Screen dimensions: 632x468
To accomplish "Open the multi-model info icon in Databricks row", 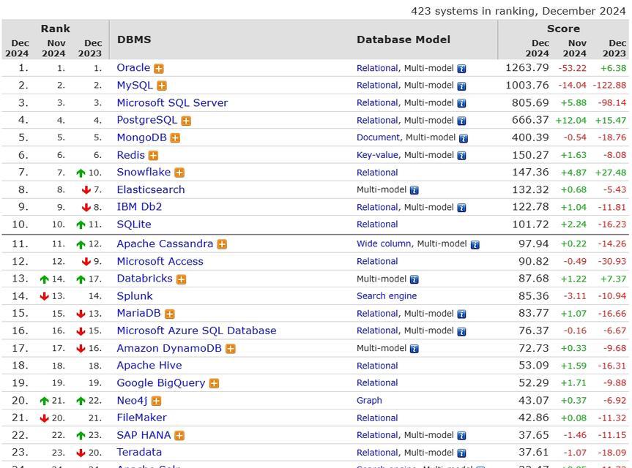I will pos(414,279).
